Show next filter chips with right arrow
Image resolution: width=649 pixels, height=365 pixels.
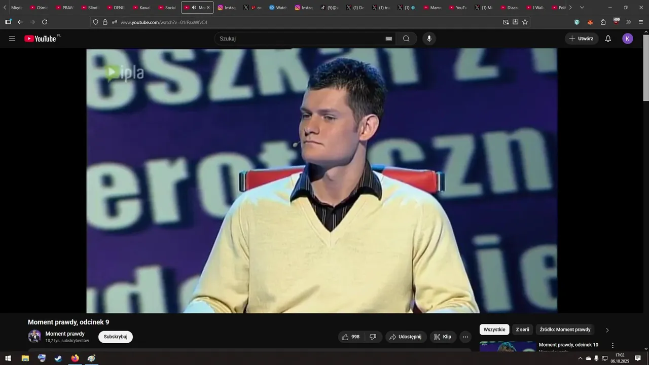[607, 330]
